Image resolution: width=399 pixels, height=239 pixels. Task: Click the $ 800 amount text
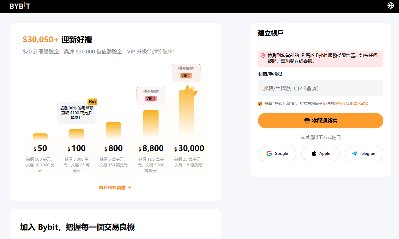(x=113, y=148)
